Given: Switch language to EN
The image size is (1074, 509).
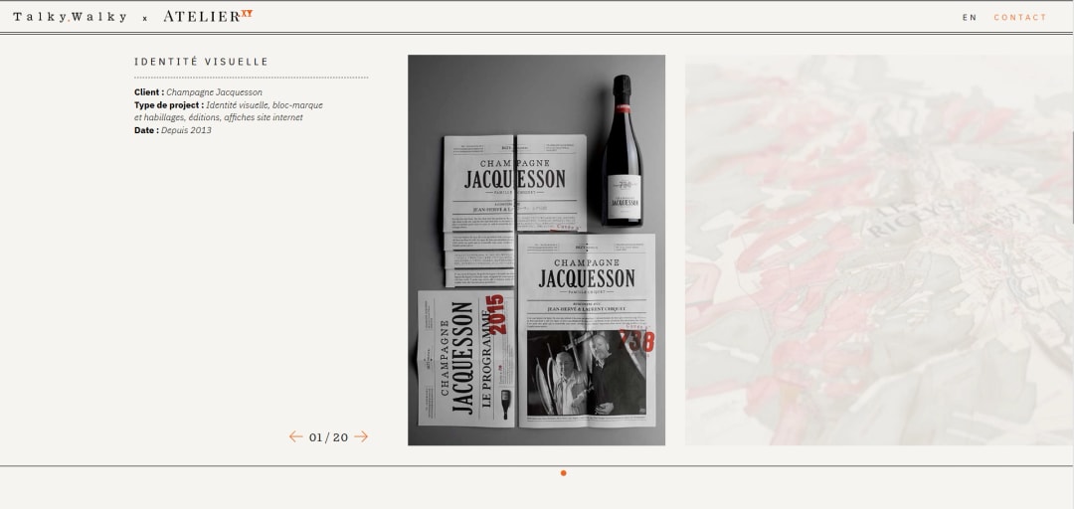Looking at the screenshot, I should [x=970, y=18].
